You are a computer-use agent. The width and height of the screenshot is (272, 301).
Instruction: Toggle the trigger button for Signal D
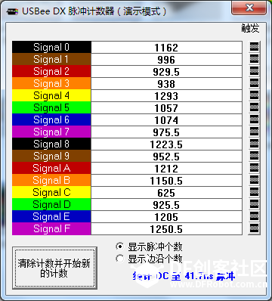click(x=254, y=204)
